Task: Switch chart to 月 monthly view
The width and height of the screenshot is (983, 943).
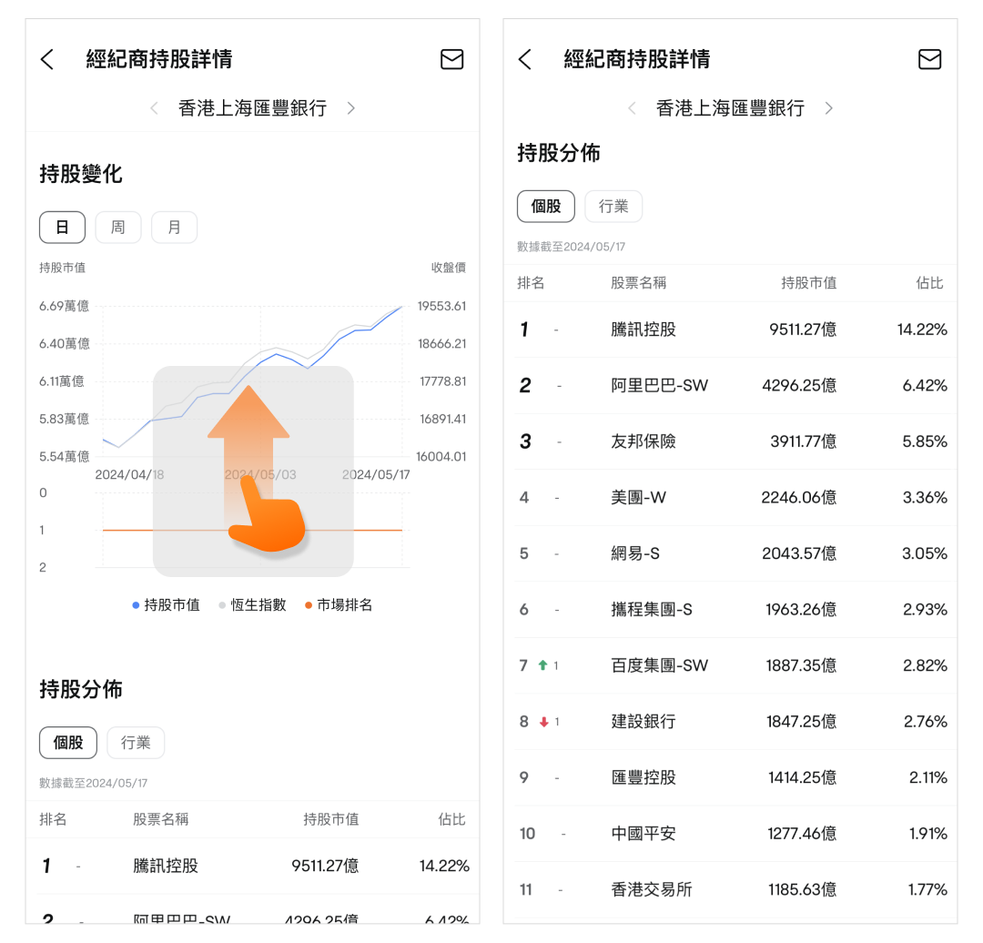Action: 174,228
